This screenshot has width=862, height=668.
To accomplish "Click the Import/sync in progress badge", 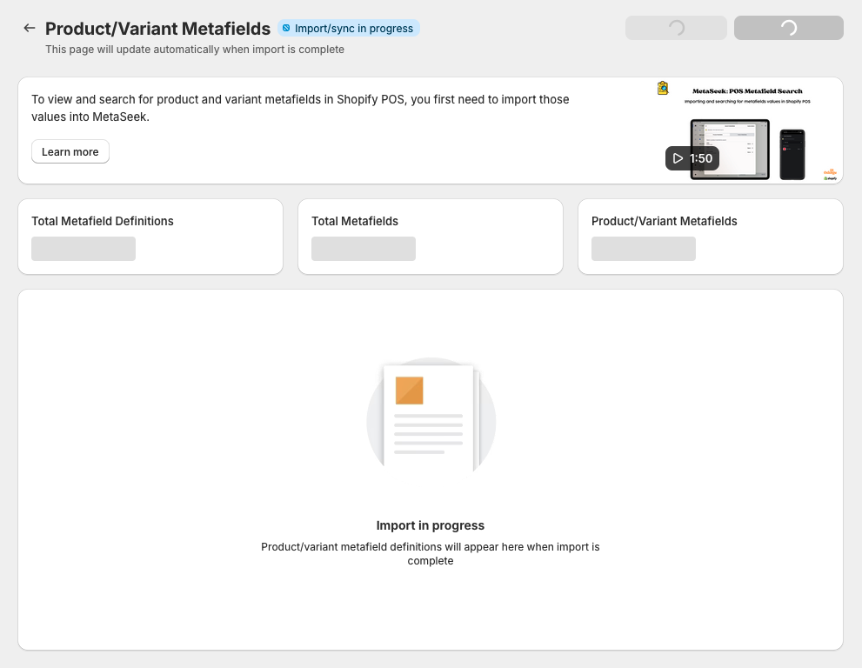I will click(x=349, y=29).
